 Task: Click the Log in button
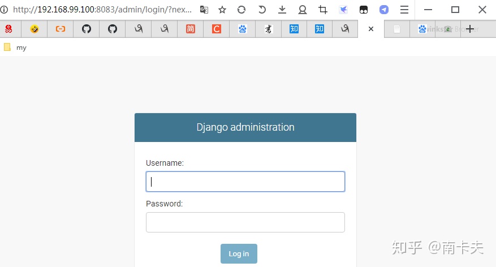pos(239,254)
